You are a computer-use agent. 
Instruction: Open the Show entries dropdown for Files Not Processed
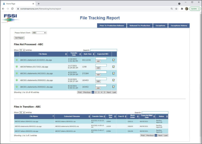(x=22, y=50)
